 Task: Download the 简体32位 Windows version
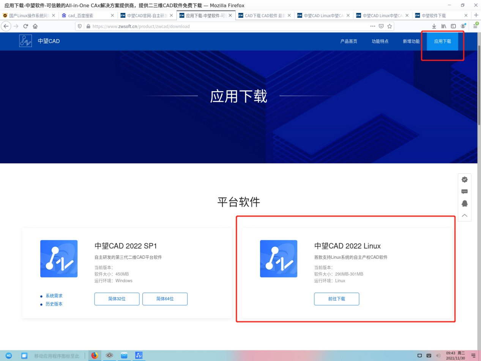pyautogui.click(x=117, y=299)
